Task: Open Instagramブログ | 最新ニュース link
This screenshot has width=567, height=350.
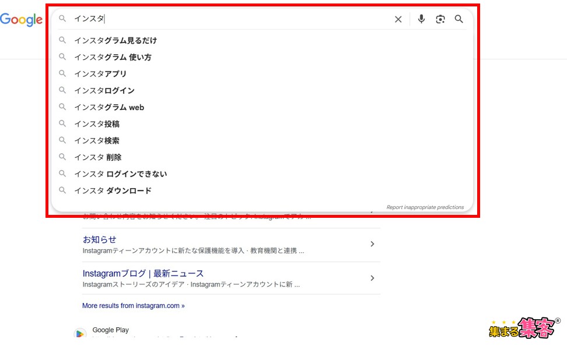Action: 143,274
